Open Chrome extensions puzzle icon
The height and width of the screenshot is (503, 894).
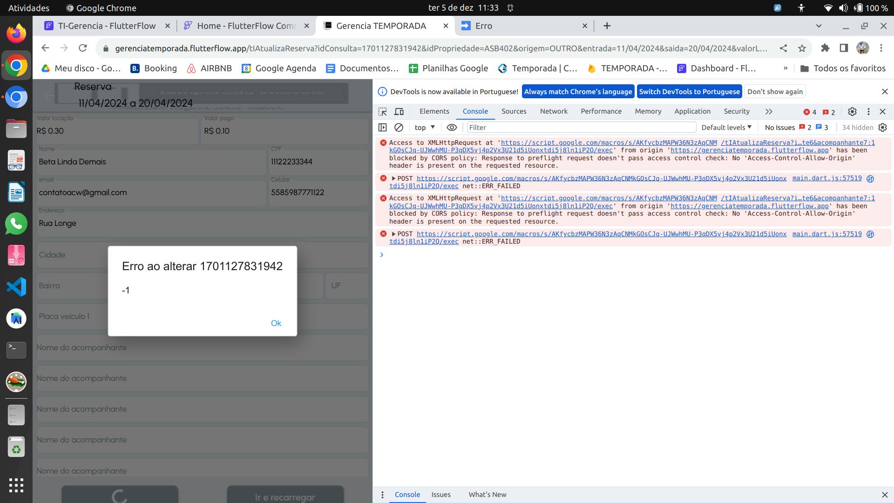pos(825,48)
